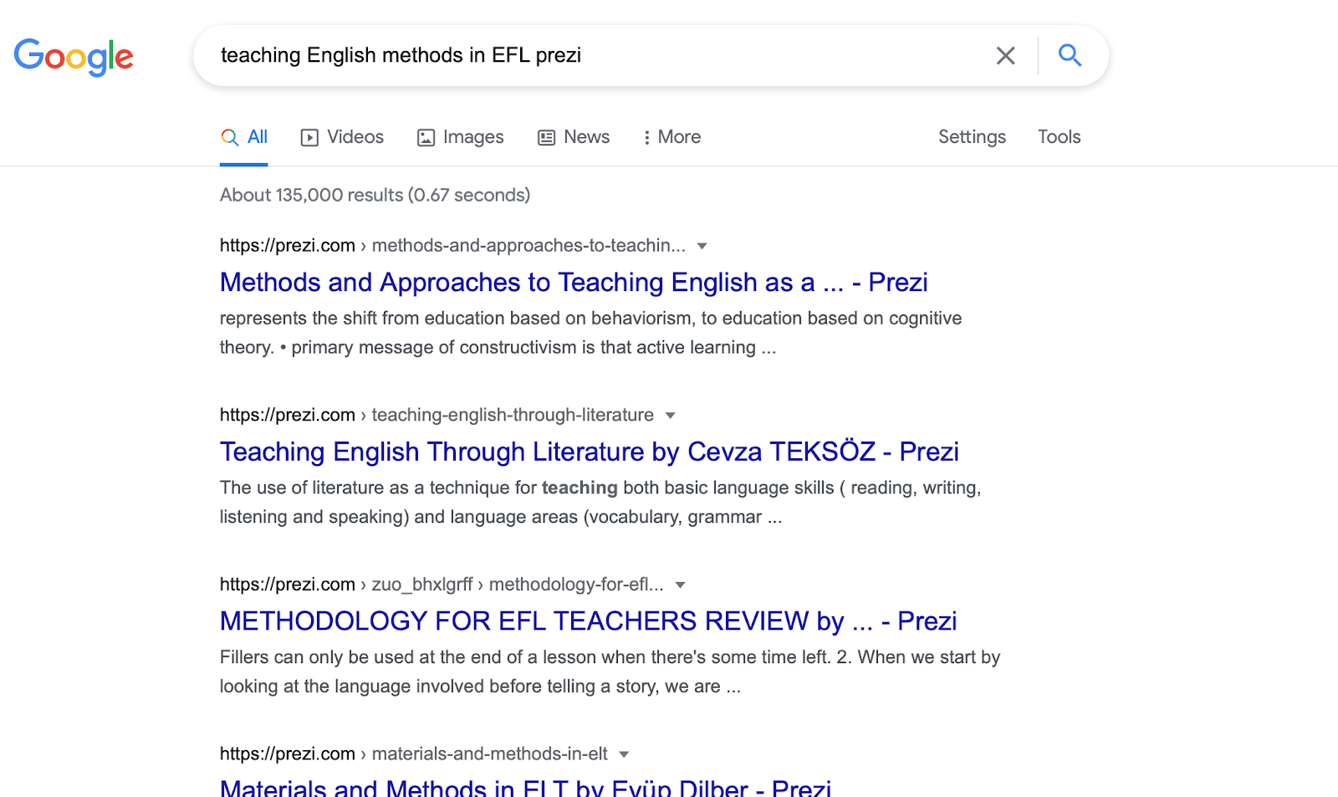This screenshot has width=1338, height=797.
Task: Open Methods and Approaches to Teaching English result
Action: pyautogui.click(x=574, y=283)
